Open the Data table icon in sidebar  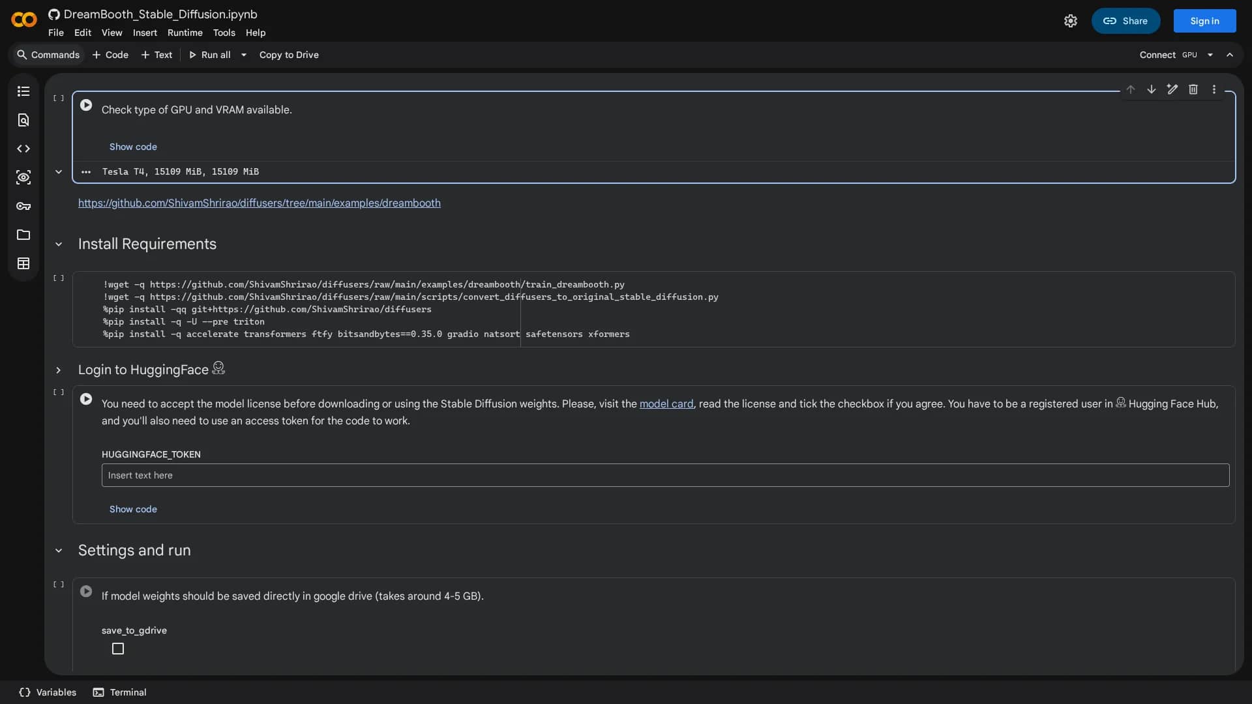coord(23,263)
